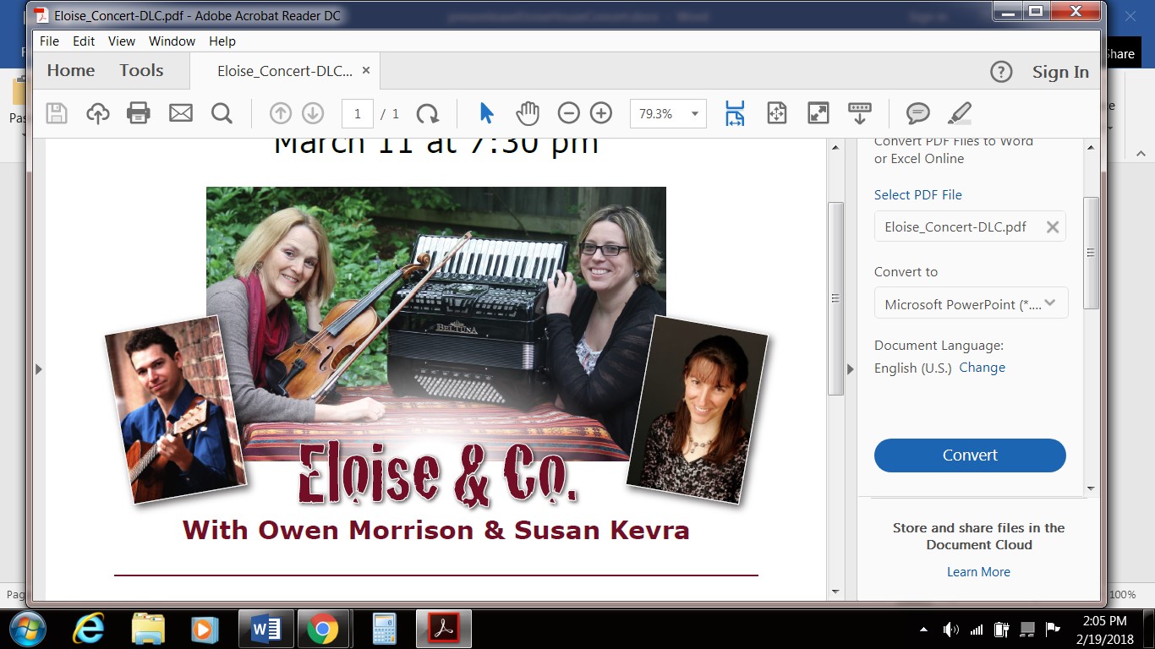
Task: Expand the Convert to format dropdown
Action: pos(1050,303)
